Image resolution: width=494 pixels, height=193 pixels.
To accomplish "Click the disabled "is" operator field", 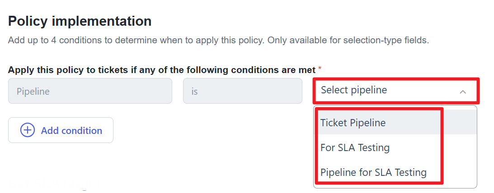I will click(243, 91).
